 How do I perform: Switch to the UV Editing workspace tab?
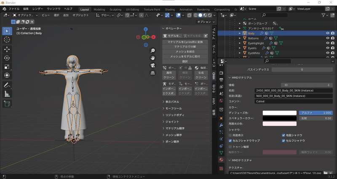132,9
